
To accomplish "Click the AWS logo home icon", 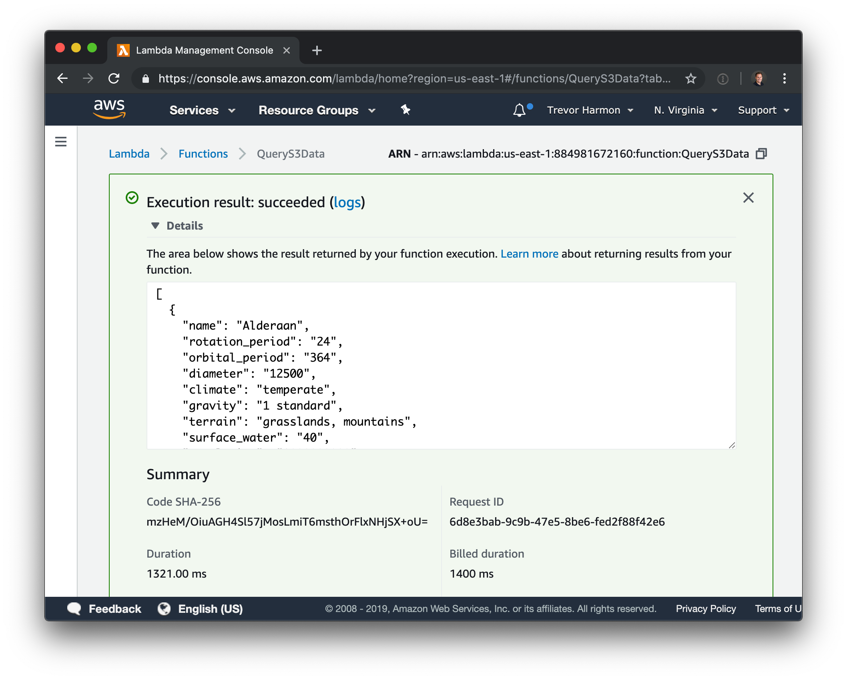I will point(109,109).
